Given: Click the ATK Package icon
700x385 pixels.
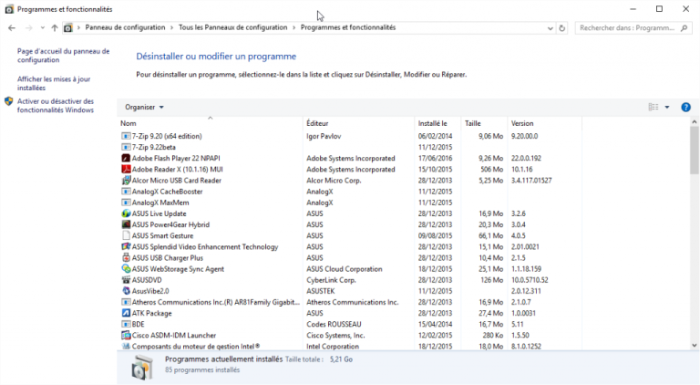Looking at the screenshot, I should 126,313.
